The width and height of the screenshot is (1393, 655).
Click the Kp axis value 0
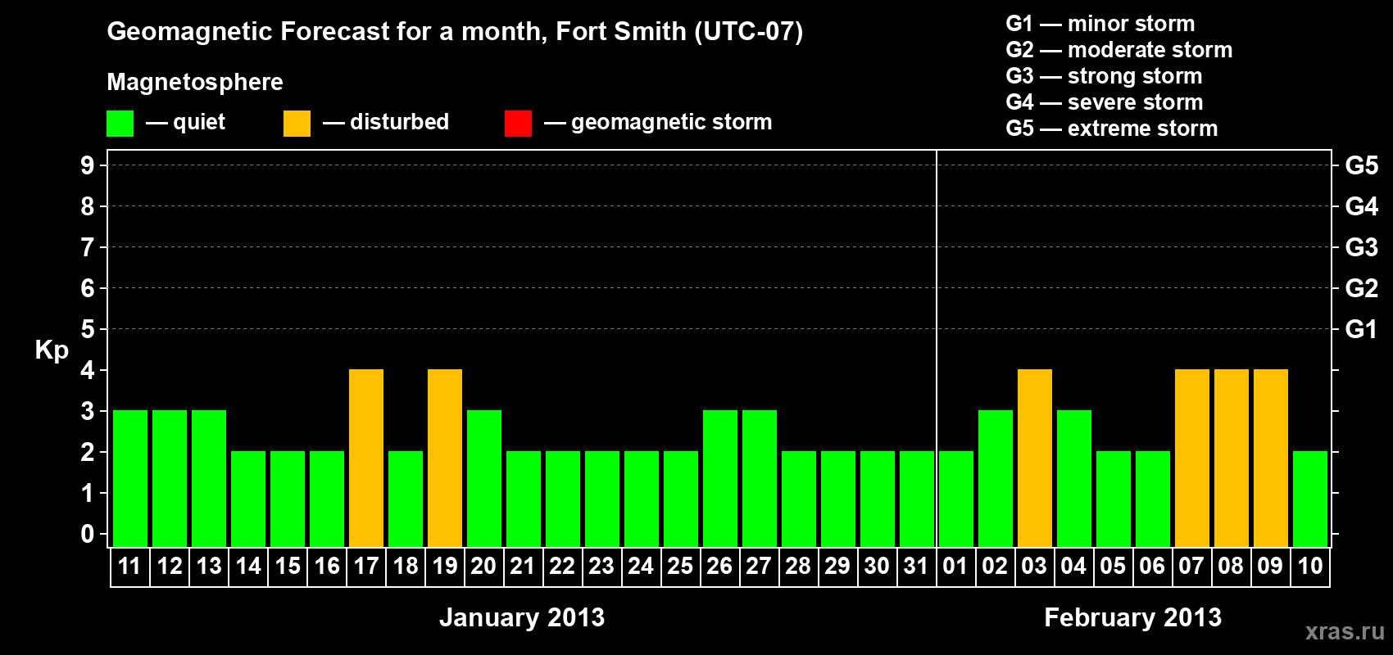88,534
